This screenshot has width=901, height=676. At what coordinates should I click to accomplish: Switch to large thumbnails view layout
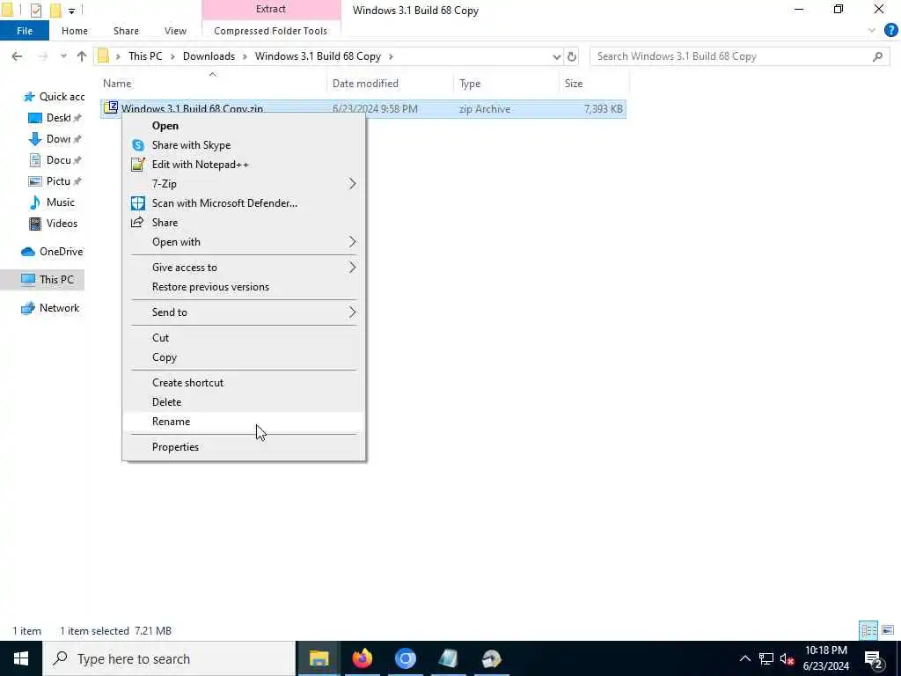click(888, 630)
